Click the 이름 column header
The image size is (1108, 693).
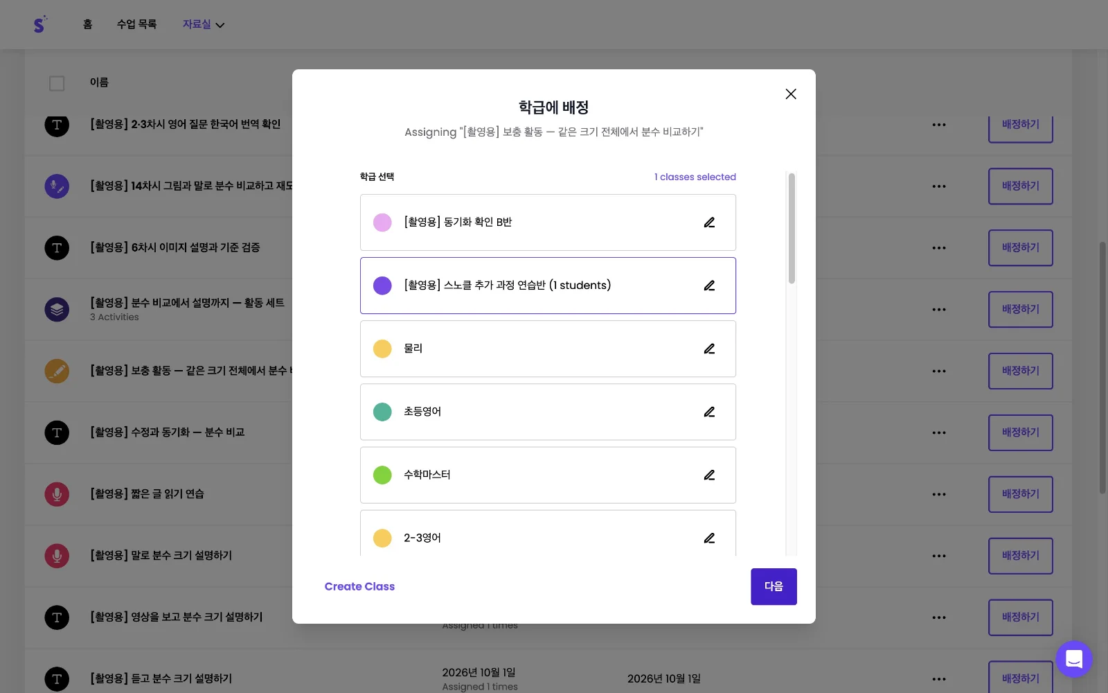[99, 82]
